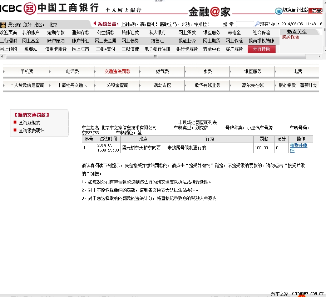The width and height of the screenshot is (326, 297).
Task: Select the 燃气费 tab
Action: (162, 71)
